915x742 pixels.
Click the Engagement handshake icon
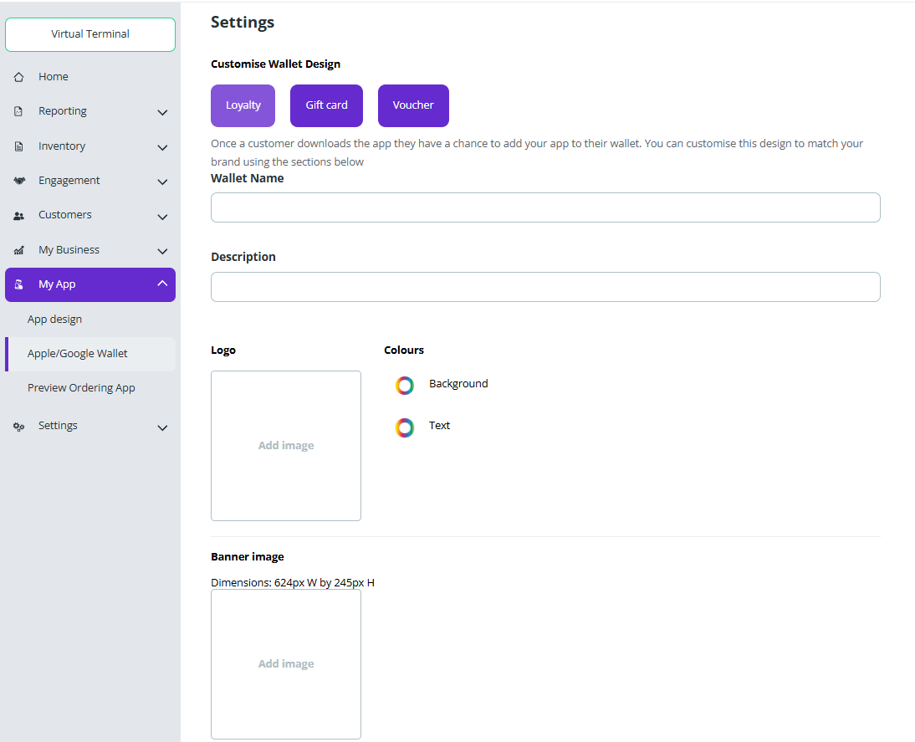pyautogui.click(x=18, y=180)
